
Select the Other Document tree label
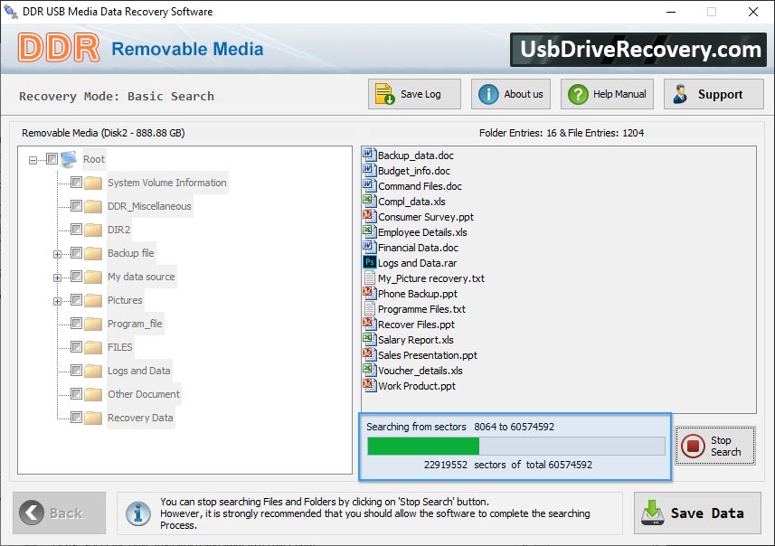tap(144, 394)
